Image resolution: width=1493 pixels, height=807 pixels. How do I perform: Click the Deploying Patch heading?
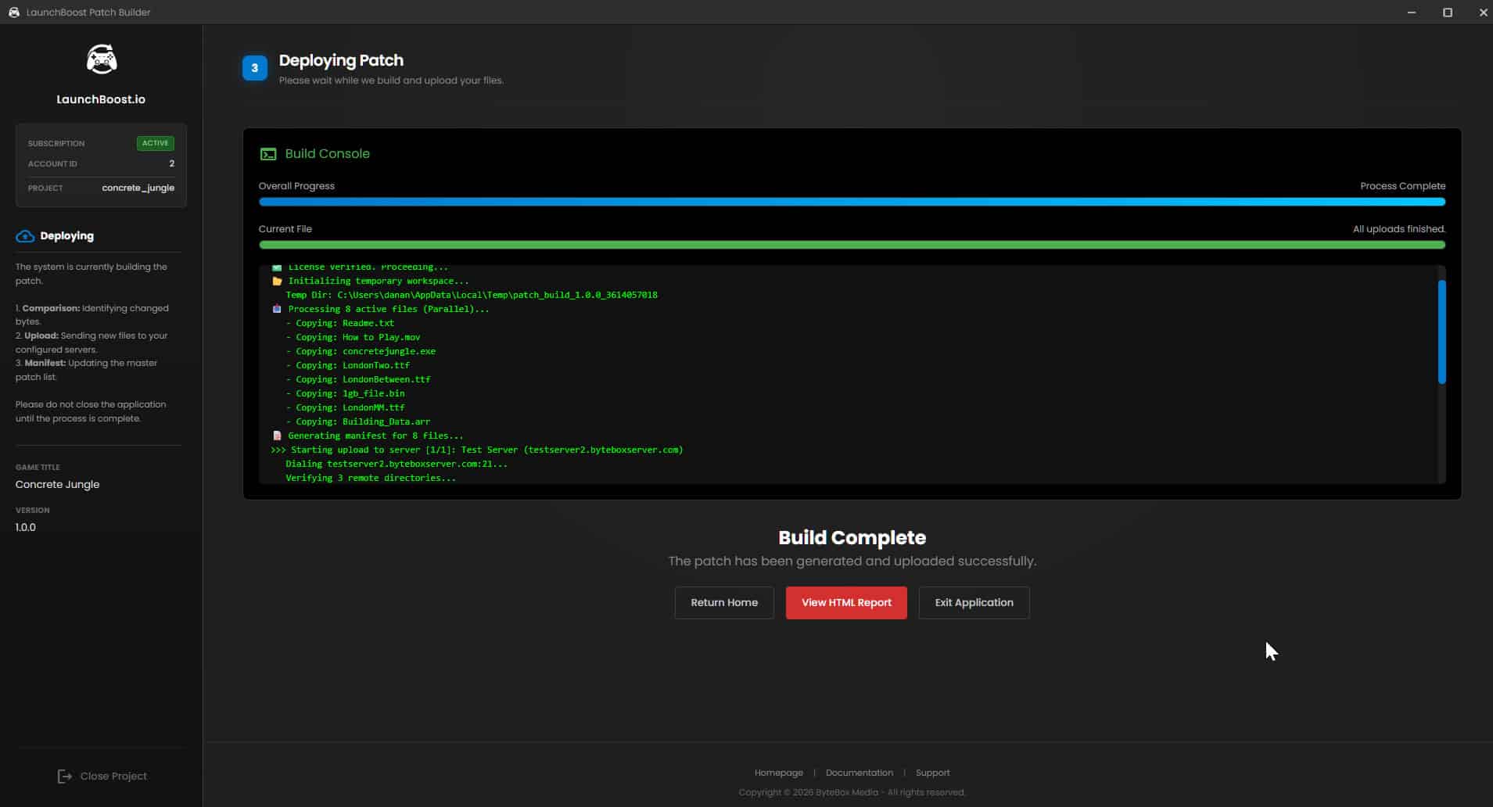(x=341, y=60)
